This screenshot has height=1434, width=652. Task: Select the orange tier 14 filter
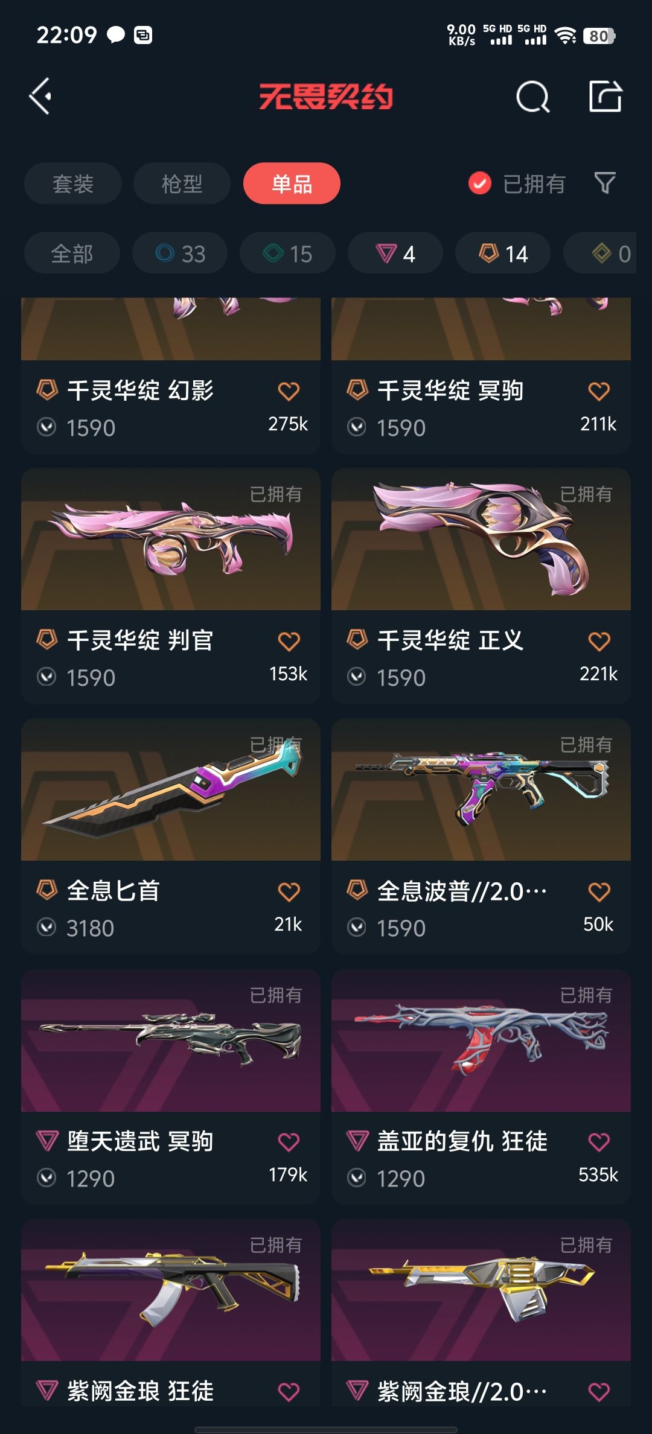click(x=503, y=253)
